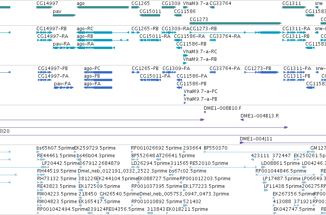Select the CG15011 gene label
Image resolution: width=326 pixels, height=215 pixels.
tap(150, 11)
